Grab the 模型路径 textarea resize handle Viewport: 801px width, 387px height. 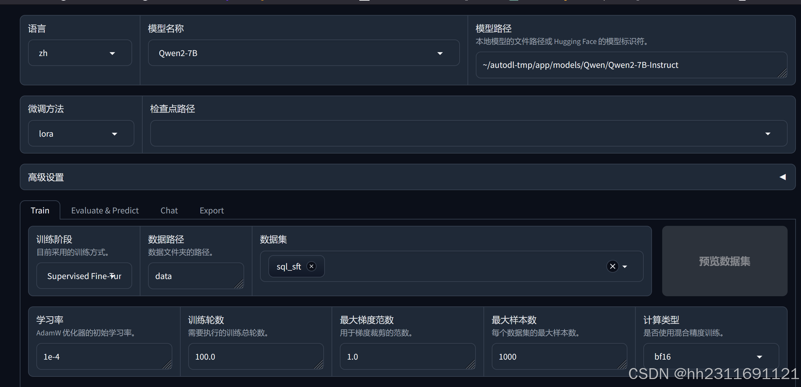pyautogui.click(x=782, y=73)
